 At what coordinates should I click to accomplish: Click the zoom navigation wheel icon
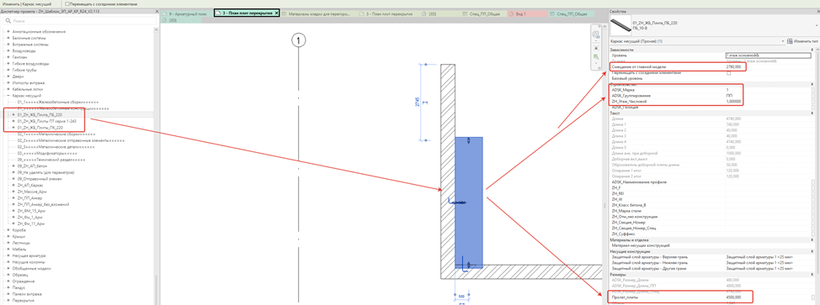[596, 35]
